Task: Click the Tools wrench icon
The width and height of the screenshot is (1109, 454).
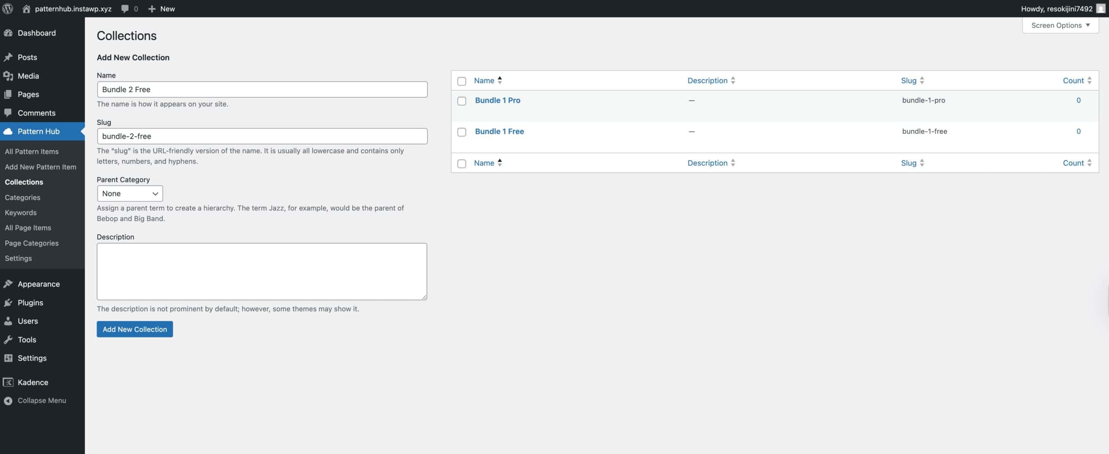Action: pyautogui.click(x=8, y=340)
